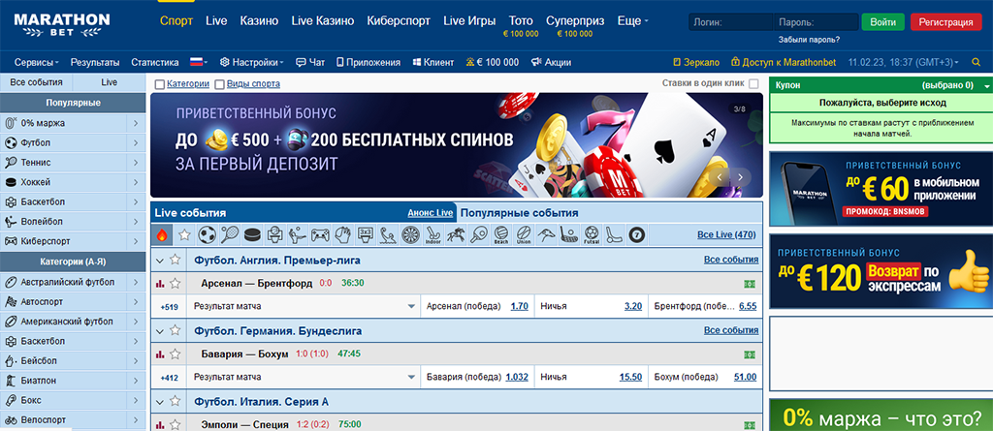Show next promo banner with right arrow

pos(741,177)
